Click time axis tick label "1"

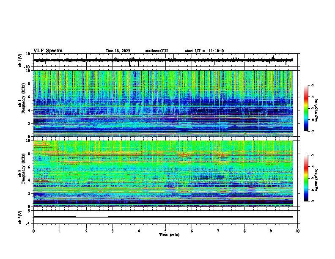click(x=60, y=231)
